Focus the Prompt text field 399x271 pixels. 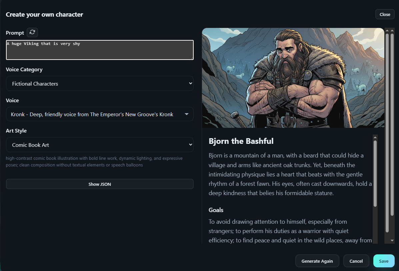coord(100,50)
